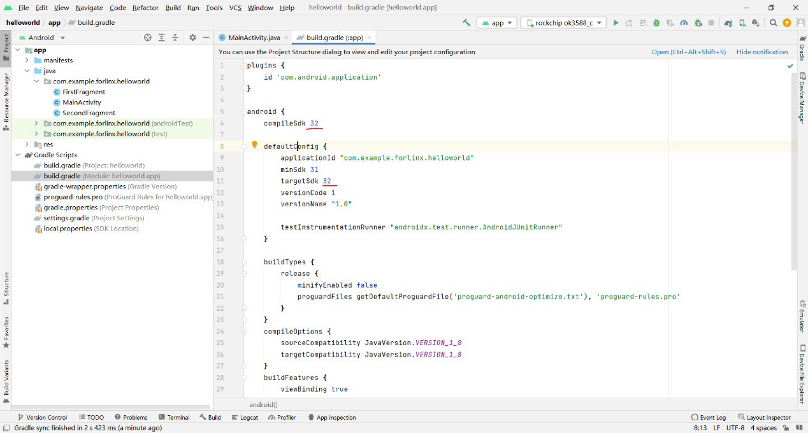Sync project with Gradle files icon
808x433 pixels.
coord(728,23)
